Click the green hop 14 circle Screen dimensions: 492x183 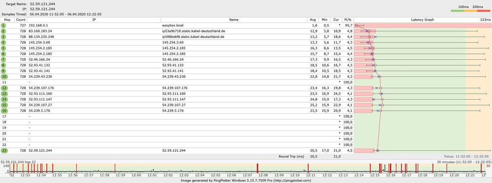4,99
